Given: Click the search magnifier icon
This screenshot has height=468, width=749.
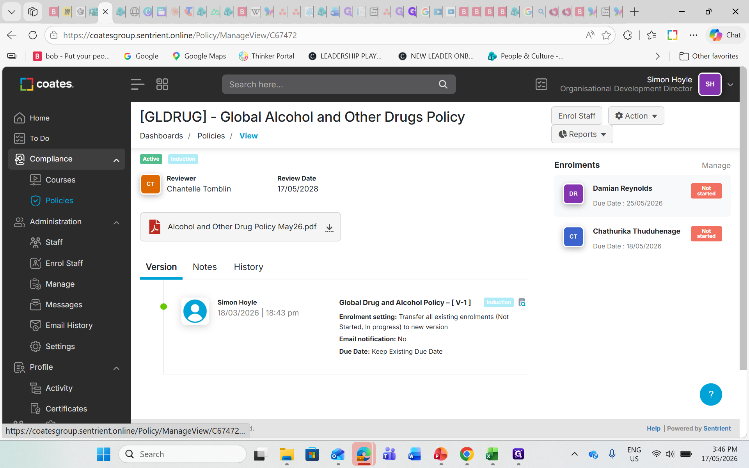Looking at the screenshot, I should coord(443,84).
